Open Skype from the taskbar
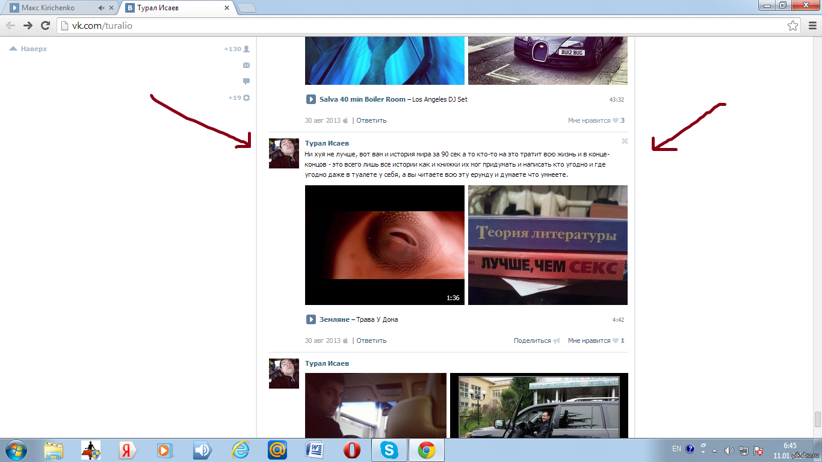The image size is (822, 462). click(x=389, y=450)
